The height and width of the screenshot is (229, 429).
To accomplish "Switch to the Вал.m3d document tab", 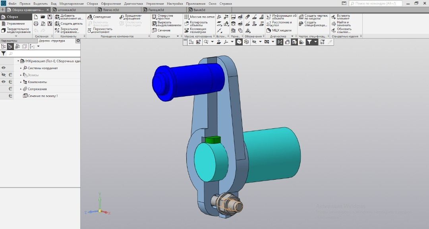I will (199, 10).
